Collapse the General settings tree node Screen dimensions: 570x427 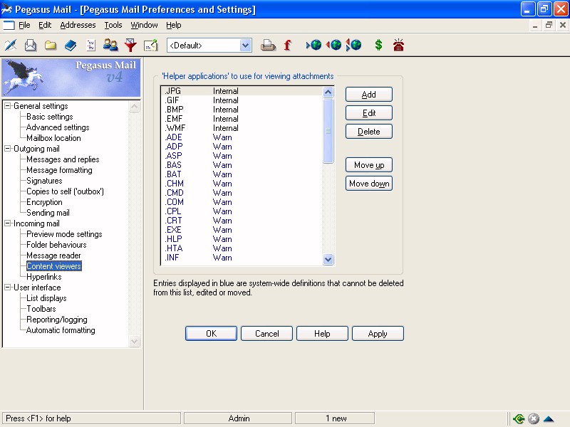pos(8,106)
